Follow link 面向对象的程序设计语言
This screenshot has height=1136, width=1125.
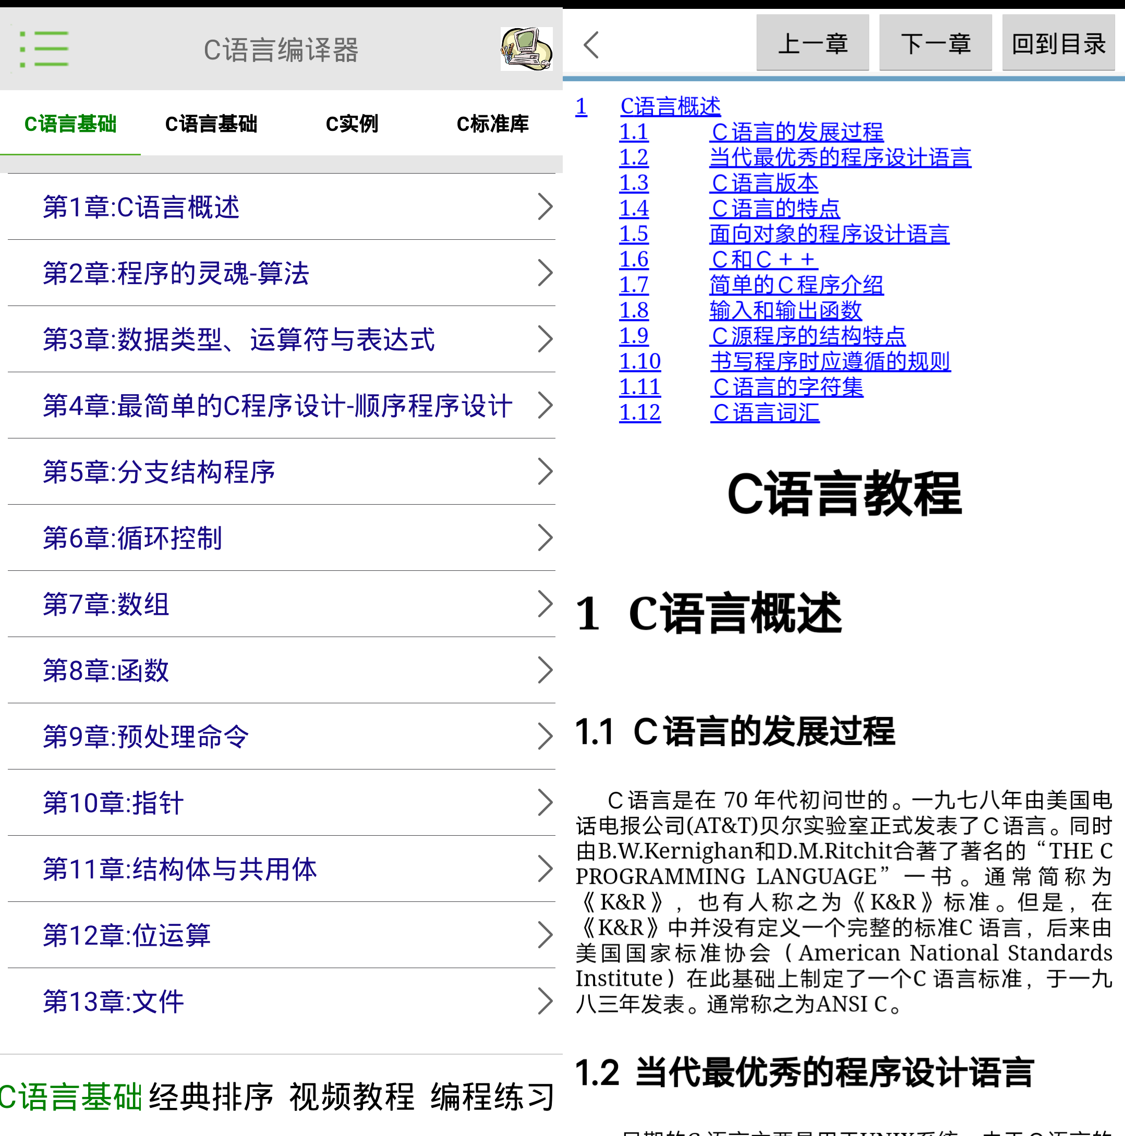829,234
